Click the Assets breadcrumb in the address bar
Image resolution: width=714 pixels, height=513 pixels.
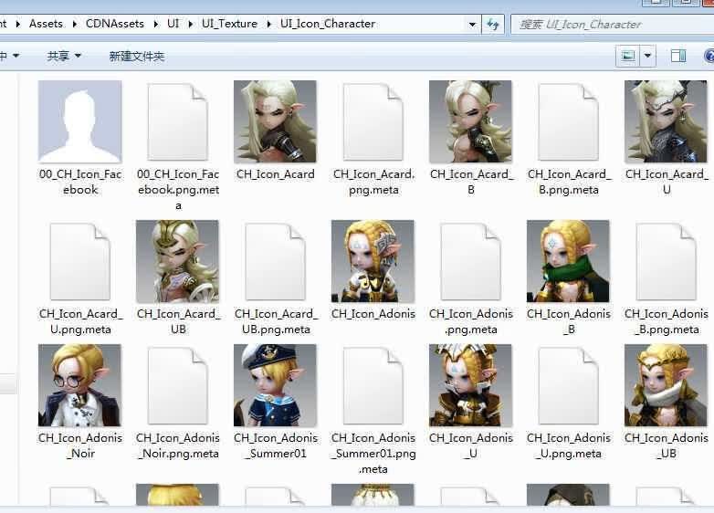tap(46, 24)
